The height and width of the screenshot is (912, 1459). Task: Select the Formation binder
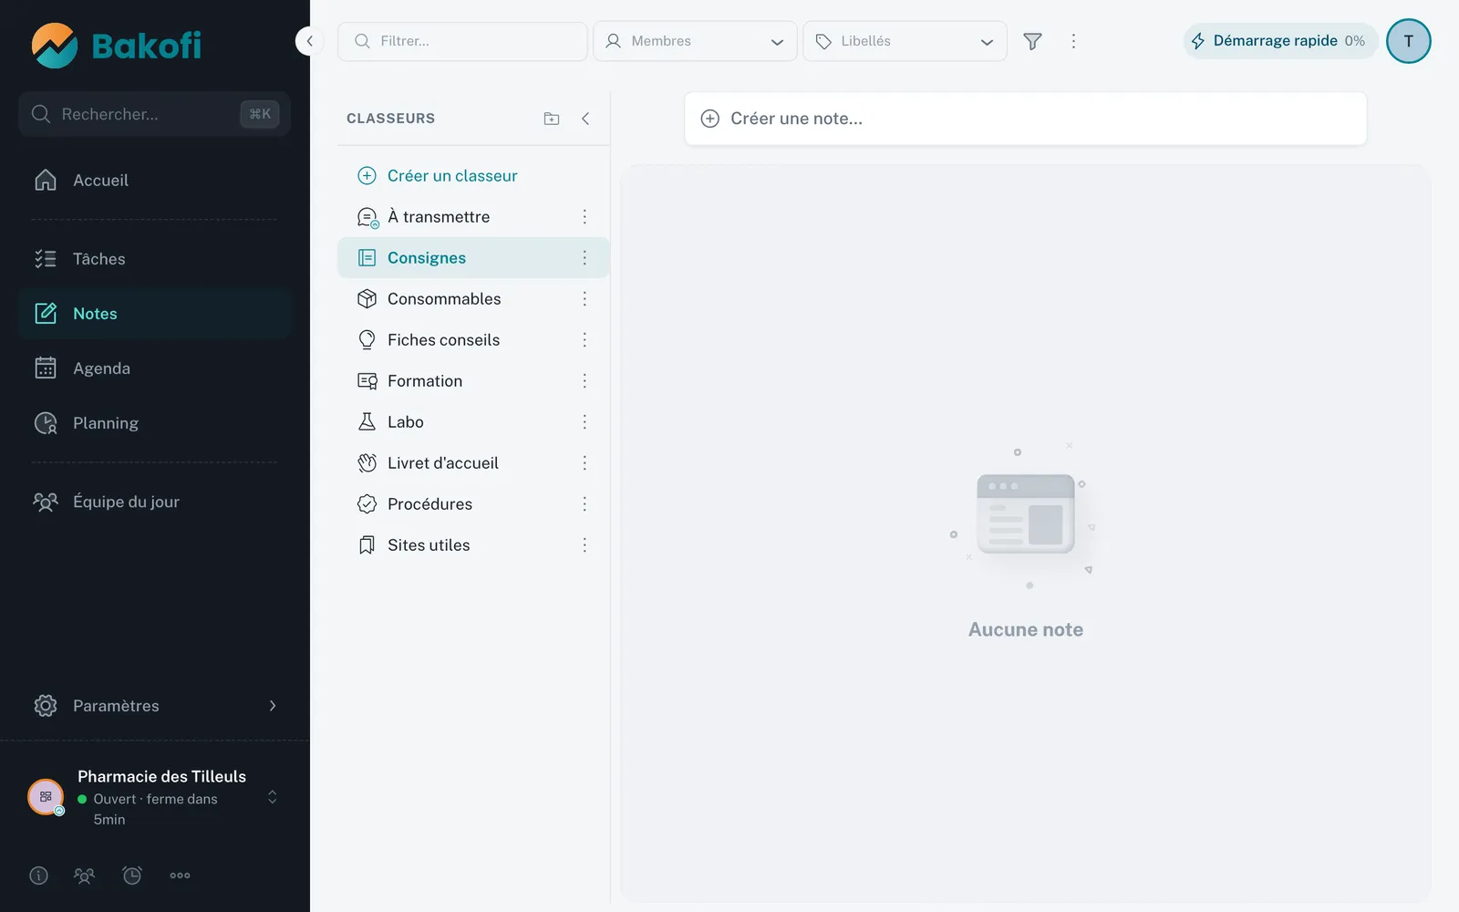473,381
